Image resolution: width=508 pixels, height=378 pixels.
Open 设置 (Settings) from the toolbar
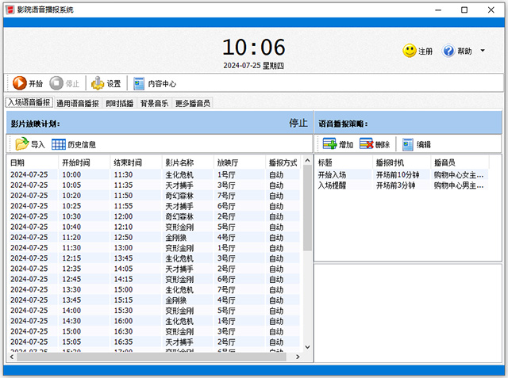click(98, 83)
